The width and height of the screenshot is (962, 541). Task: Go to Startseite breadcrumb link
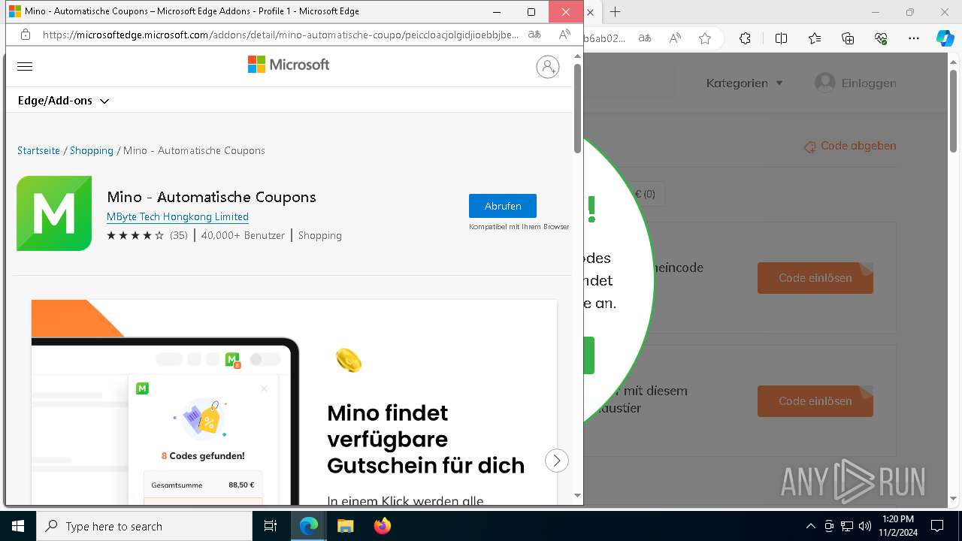point(38,150)
